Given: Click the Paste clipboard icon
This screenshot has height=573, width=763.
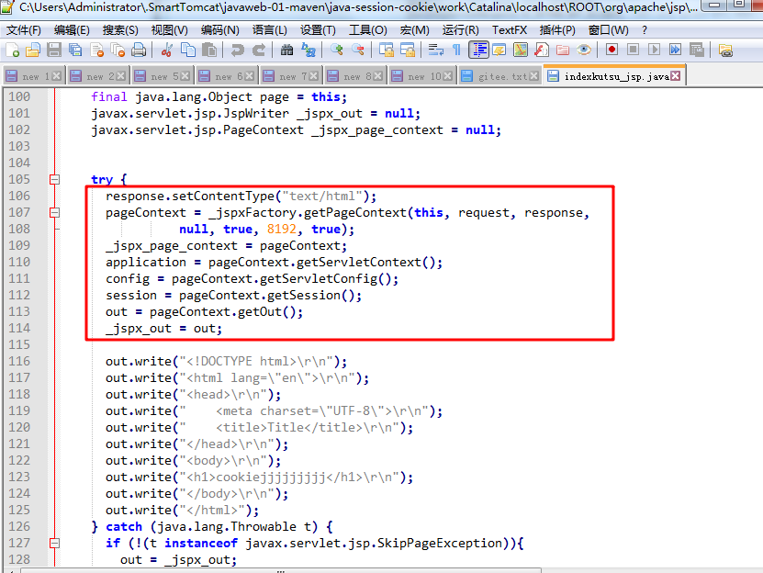Looking at the screenshot, I should 209,51.
